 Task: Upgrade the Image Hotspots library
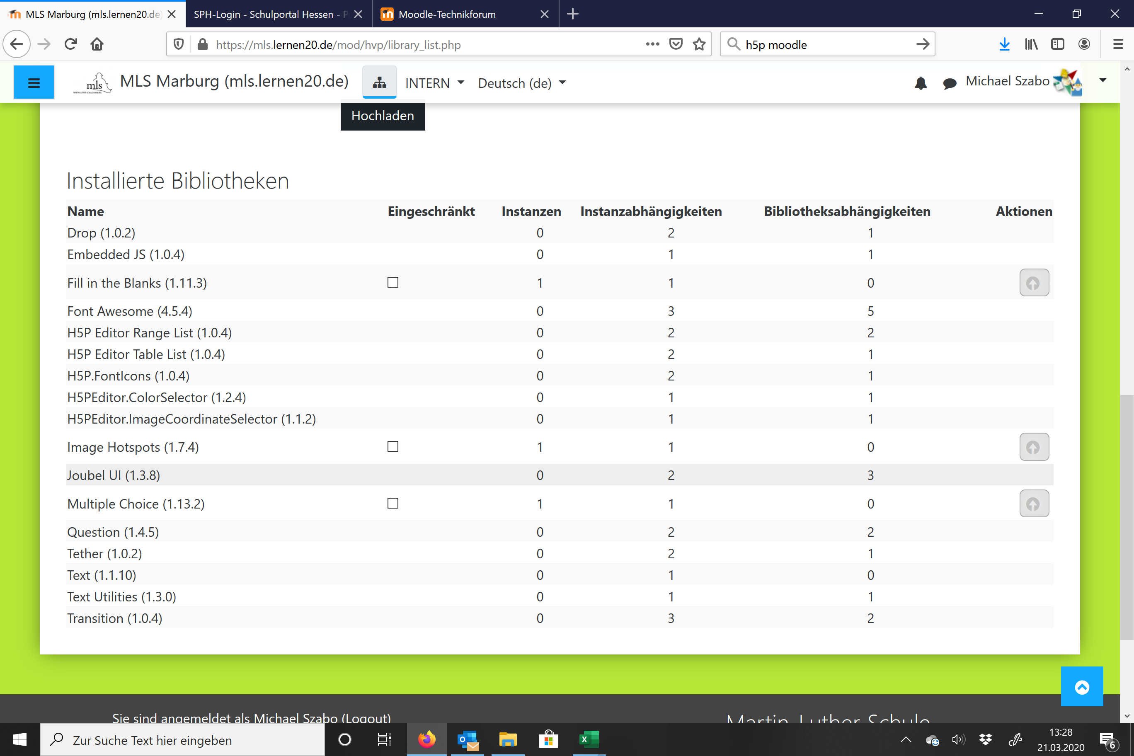pyautogui.click(x=1034, y=447)
